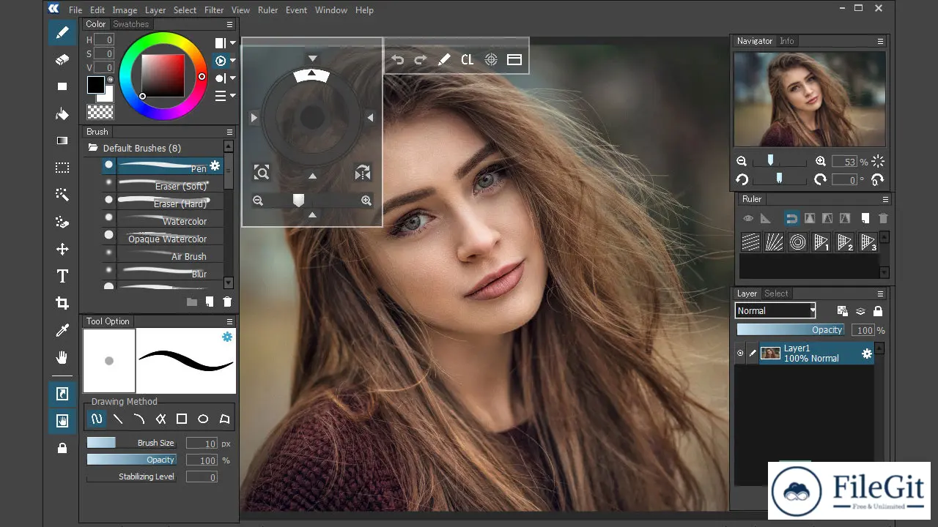The image size is (938, 527).
Task: Select the perspective ruler numbered 3
Action: point(868,242)
